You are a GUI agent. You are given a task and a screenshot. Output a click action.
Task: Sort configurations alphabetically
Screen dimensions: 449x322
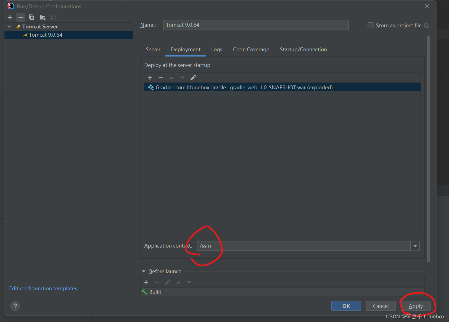(x=53, y=17)
